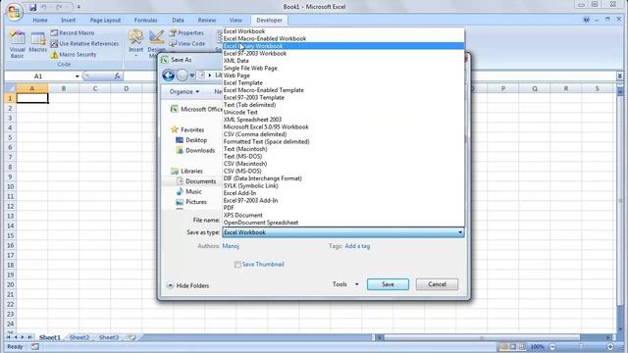Screen dimensions: 628x353
Task: Switch to the Home ribbon tab
Action: [x=40, y=20]
